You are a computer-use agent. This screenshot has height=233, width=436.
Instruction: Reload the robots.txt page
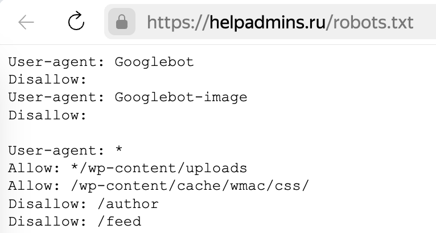point(76,22)
